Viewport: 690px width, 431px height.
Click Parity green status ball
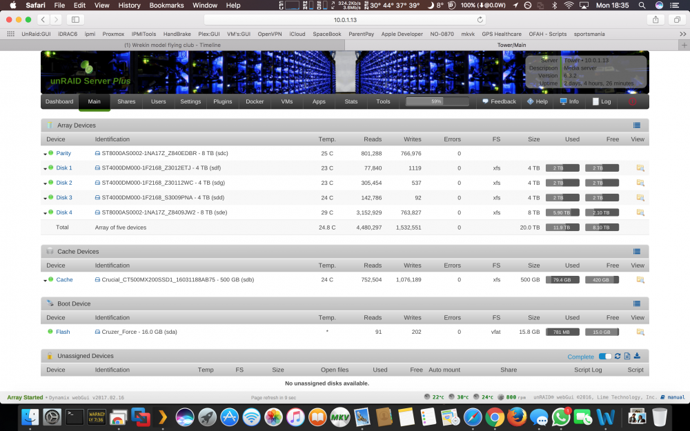(x=50, y=153)
